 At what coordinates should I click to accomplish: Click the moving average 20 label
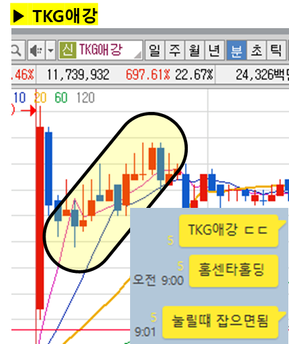pyautogui.click(x=40, y=98)
